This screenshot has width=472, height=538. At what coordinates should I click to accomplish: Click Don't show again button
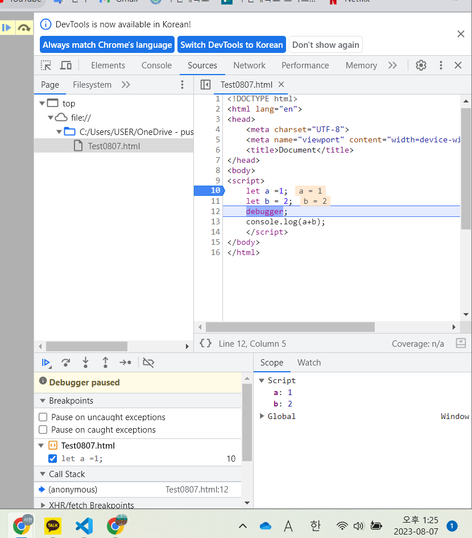tap(326, 44)
